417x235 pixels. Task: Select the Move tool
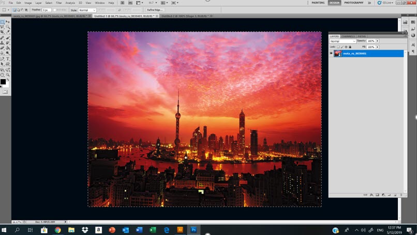tap(8, 22)
